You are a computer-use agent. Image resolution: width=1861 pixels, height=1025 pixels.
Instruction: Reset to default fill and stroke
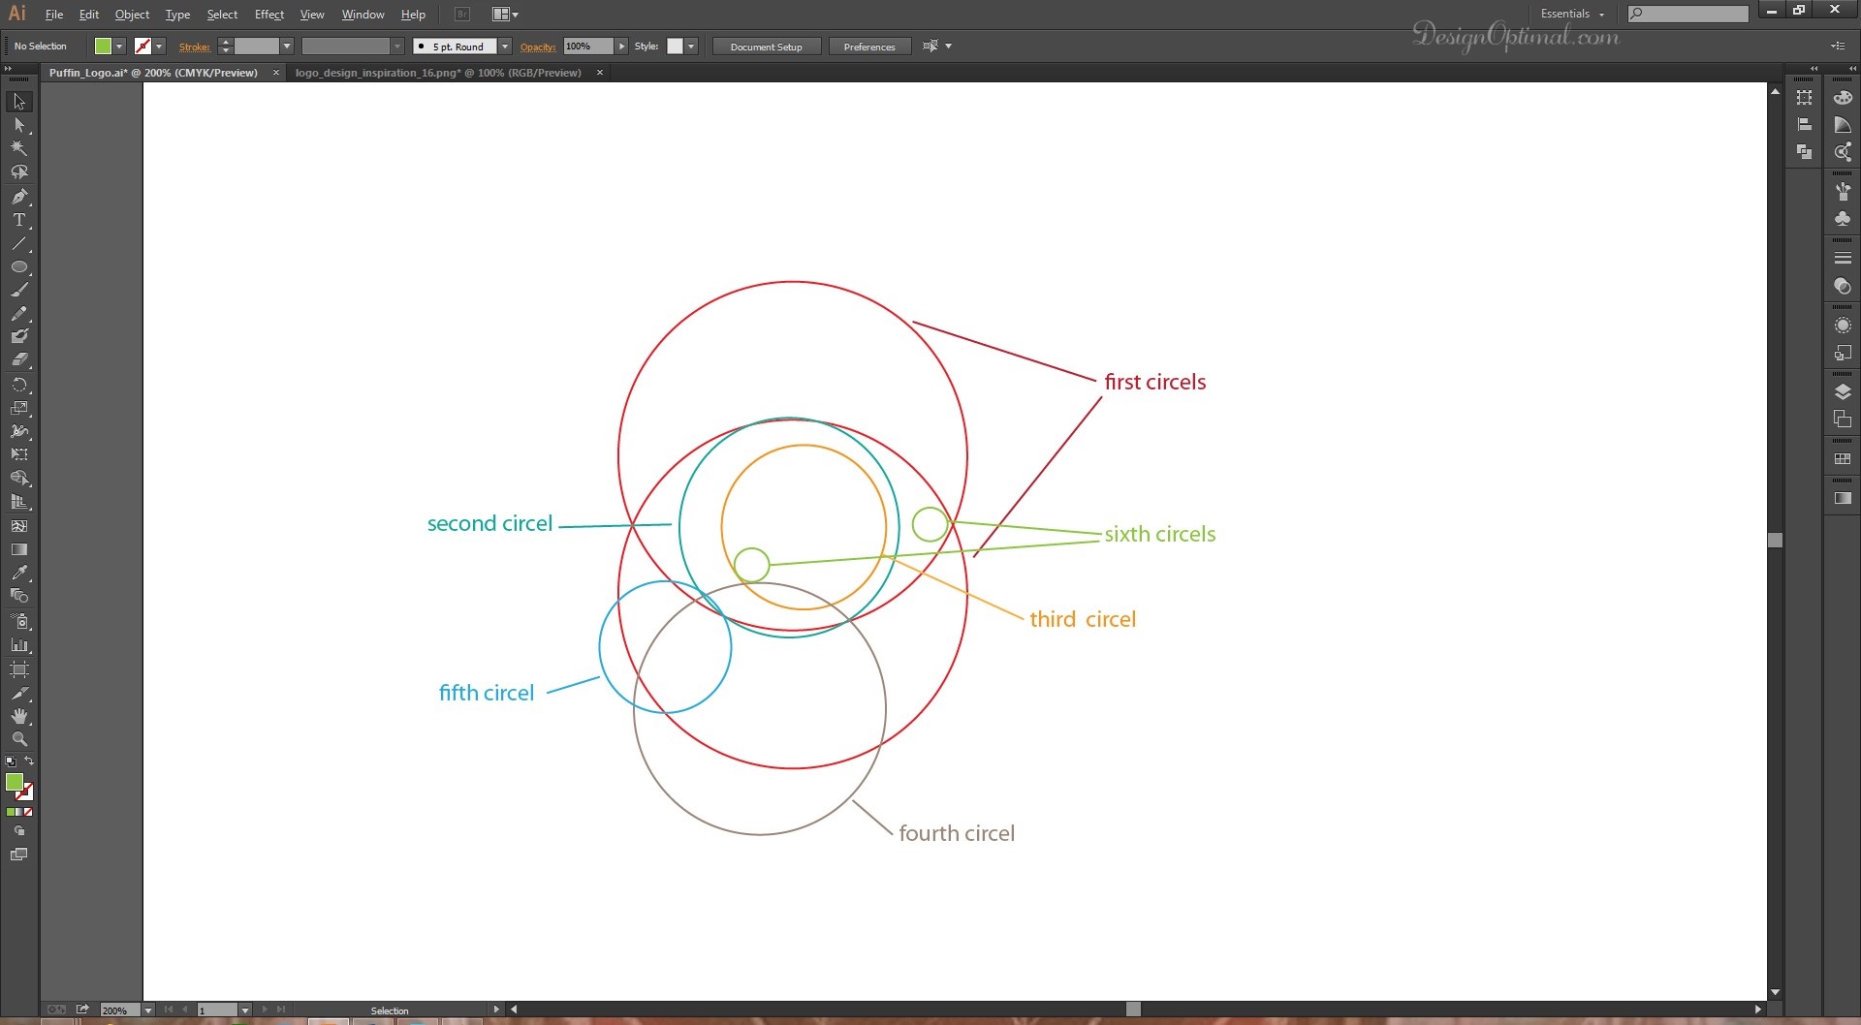click(x=11, y=761)
